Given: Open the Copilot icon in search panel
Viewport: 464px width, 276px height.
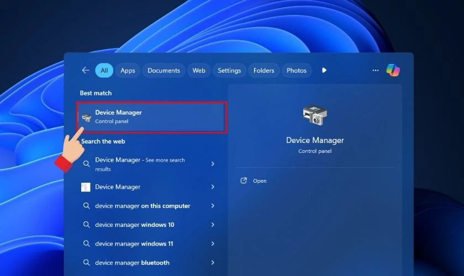Looking at the screenshot, I should pos(393,71).
